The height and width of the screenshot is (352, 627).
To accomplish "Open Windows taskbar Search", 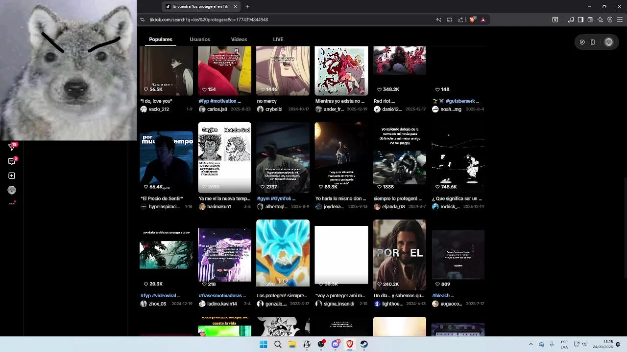I will coord(278,344).
